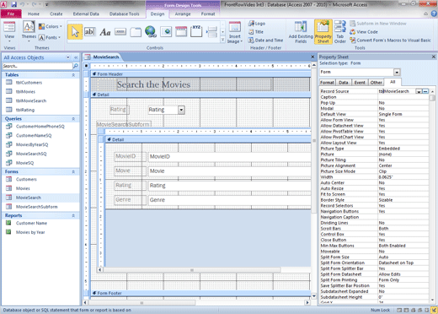Select the Button control
438x314 pixels.
tap(120, 32)
